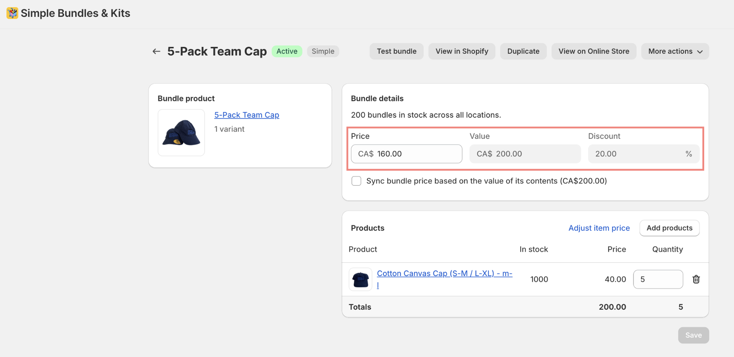This screenshot has height=357, width=734.
Task: Delete Cotton Canvas Cap with trash icon
Action: click(696, 279)
